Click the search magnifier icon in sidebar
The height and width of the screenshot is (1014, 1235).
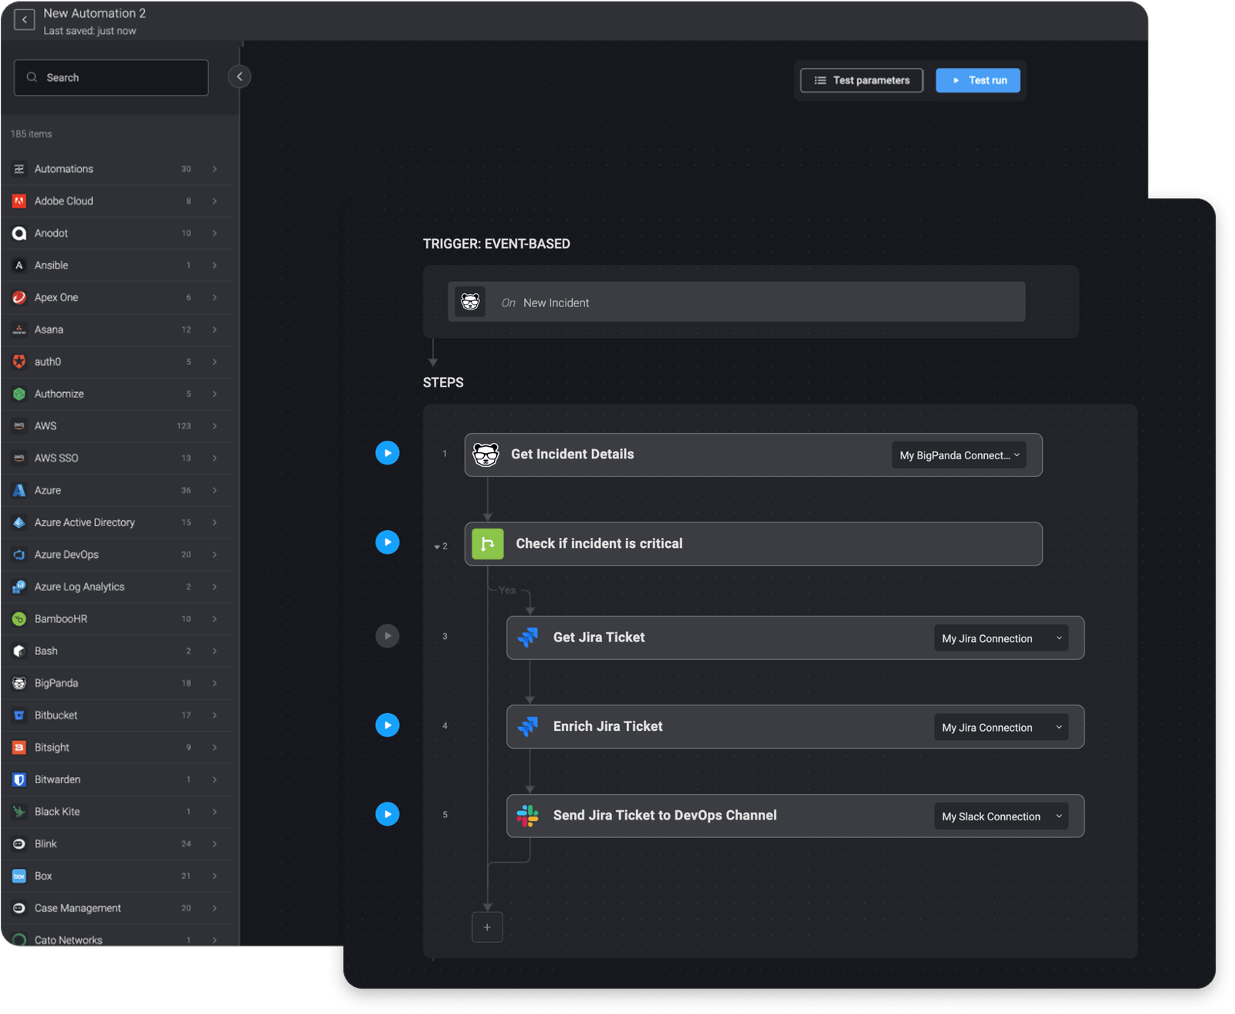click(32, 77)
